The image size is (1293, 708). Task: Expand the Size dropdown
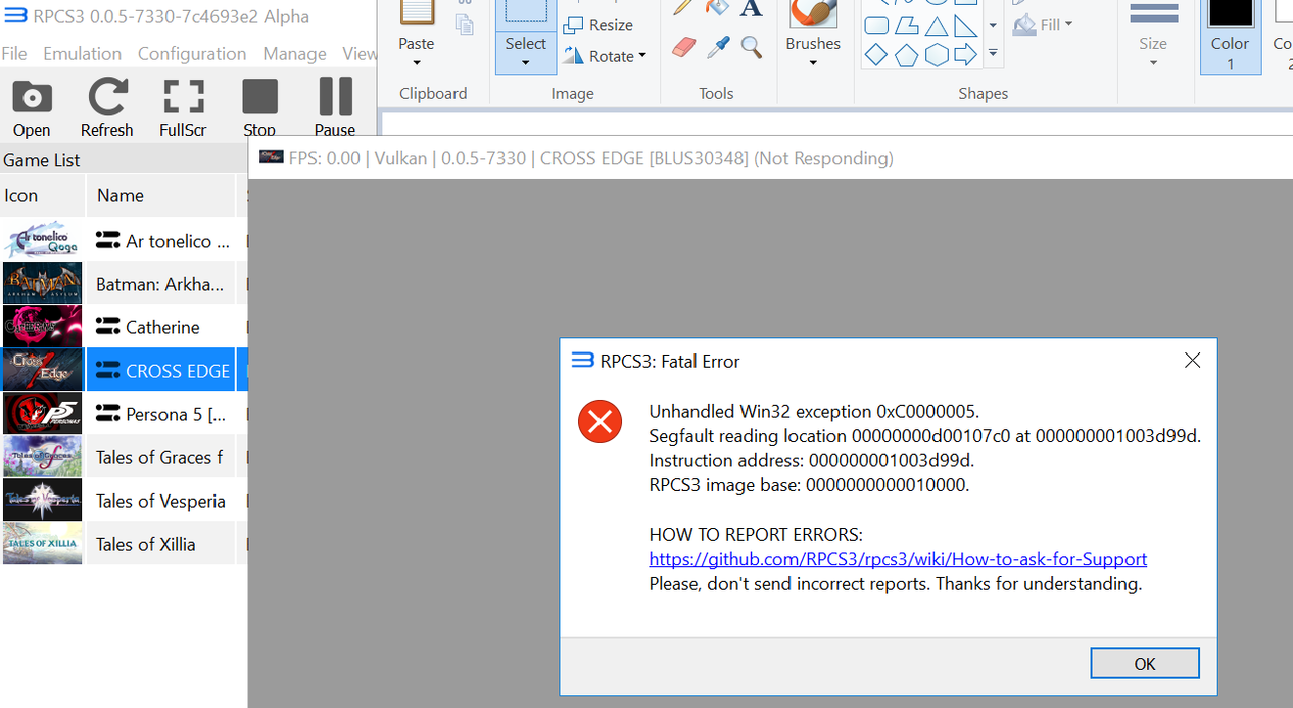tap(1153, 61)
